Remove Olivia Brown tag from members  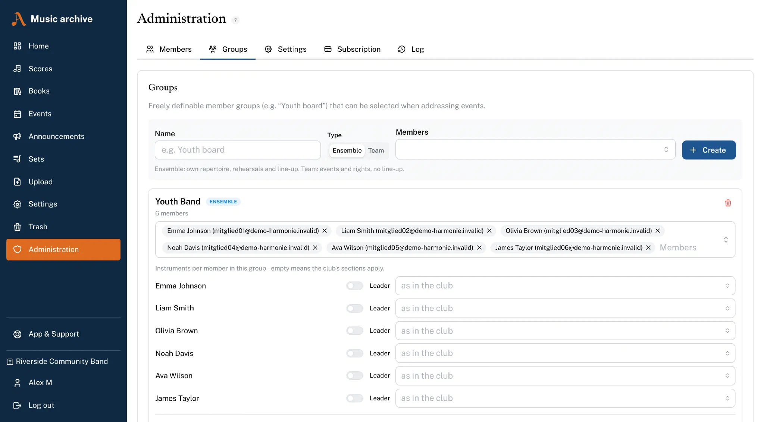(x=658, y=231)
